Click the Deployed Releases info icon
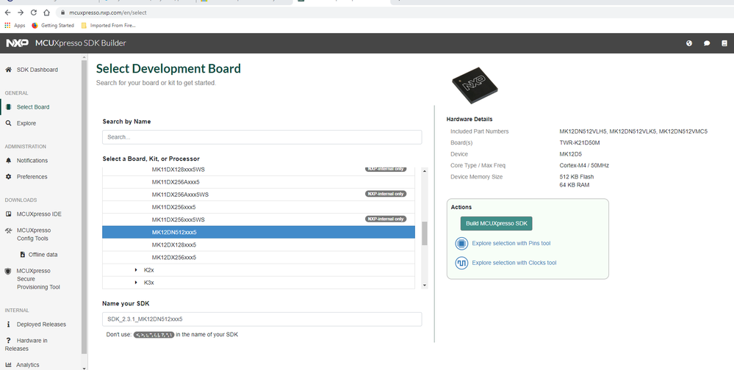734x370 pixels. coord(8,324)
